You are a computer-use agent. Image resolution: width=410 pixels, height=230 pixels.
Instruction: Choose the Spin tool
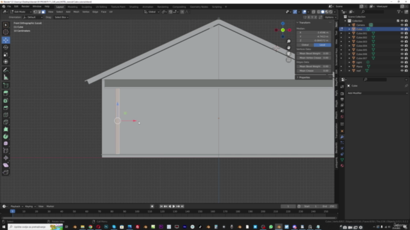click(x=6, y=136)
